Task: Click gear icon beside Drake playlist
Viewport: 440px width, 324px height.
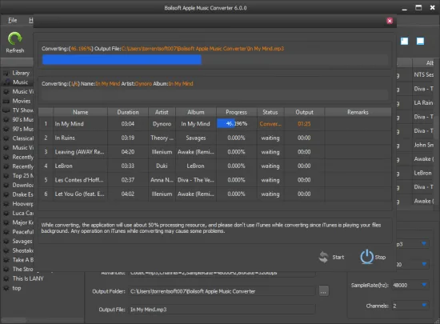Action: point(6,194)
